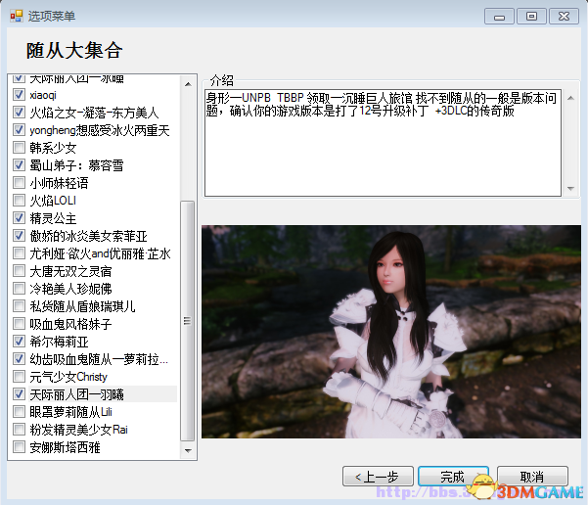
Task: Toggle 幼齿吸血鬼随从—萝莉拉 checkbox
Action: click(19, 358)
